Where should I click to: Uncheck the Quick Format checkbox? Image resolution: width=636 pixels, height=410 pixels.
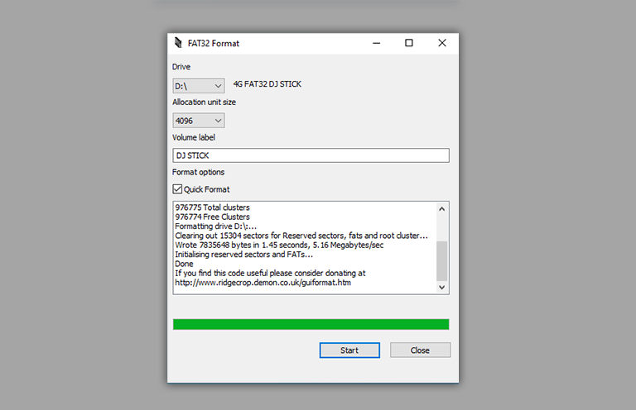pos(177,189)
